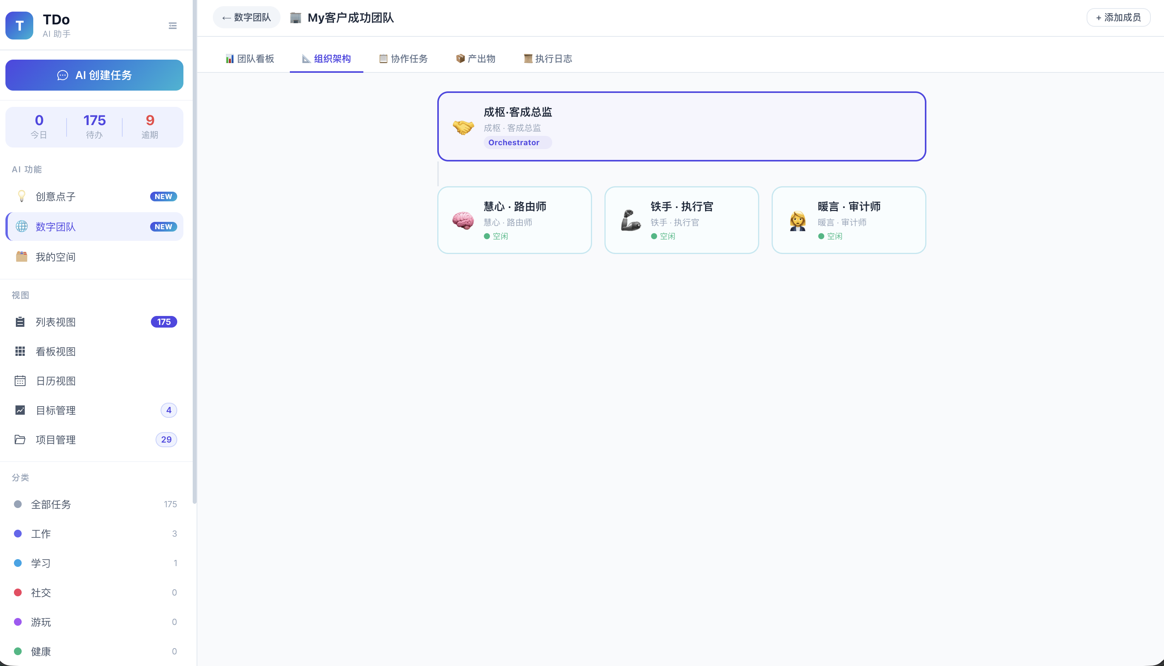The width and height of the screenshot is (1164, 666).
Task: Filter by 游玩 category
Action: (x=94, y=622)
